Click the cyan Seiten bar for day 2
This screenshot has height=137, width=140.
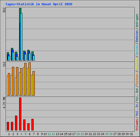pos(13,56)
